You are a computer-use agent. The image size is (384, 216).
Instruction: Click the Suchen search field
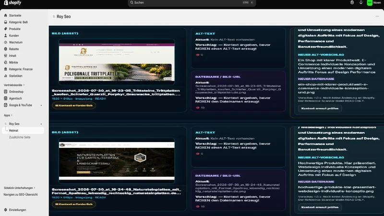click(x=192, y=3)
